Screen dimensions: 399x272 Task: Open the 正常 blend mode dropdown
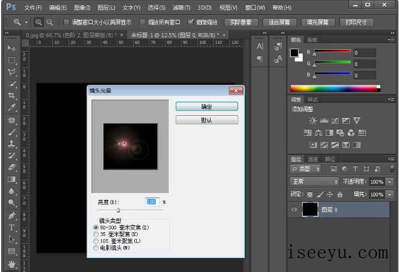point(315,181)
